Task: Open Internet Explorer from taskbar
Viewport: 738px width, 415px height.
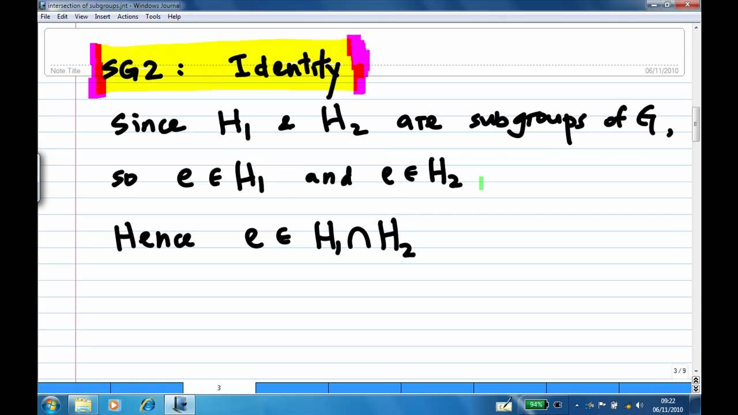Action: coord(148,405)
